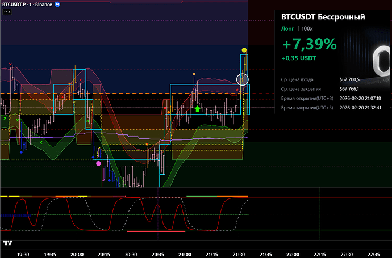Click the orange dot above 21:05 candle
Viewport: 392px width, 258px height.
(x=194, y=74)
